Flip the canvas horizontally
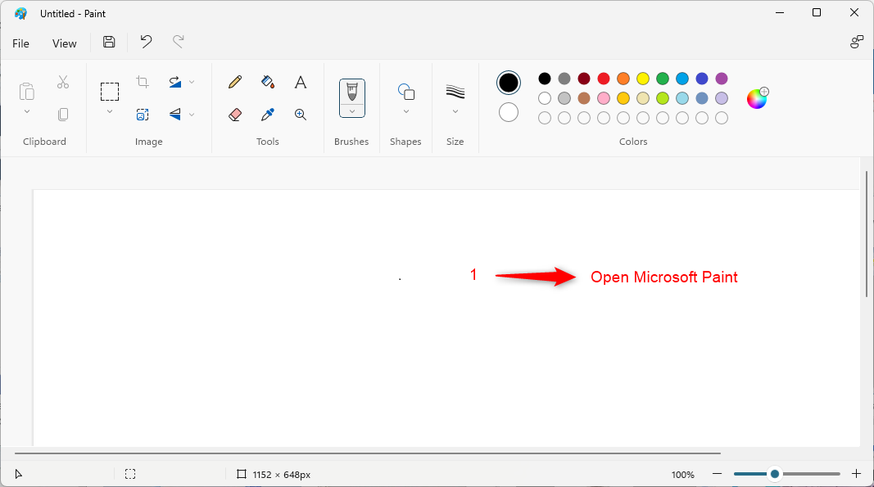Viewport: 874px width, 487px height. (175, 115)
